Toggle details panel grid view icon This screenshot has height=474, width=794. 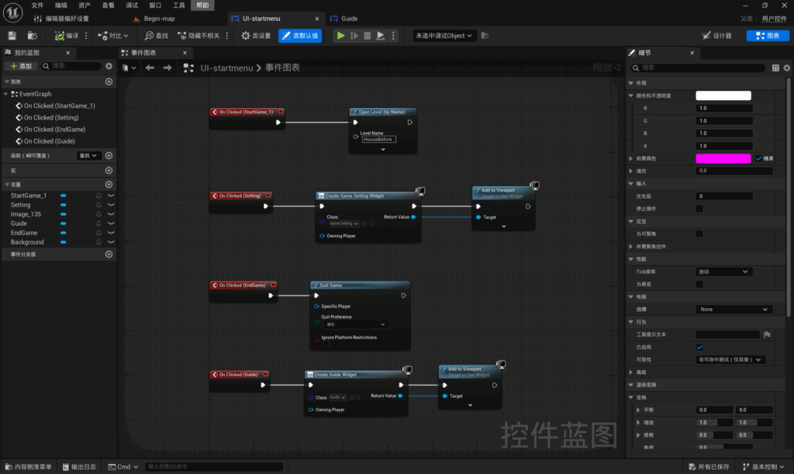[775, 67]
